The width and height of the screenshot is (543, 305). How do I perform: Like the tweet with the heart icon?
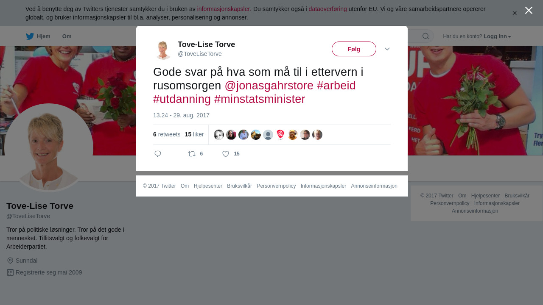click(226, 154)
